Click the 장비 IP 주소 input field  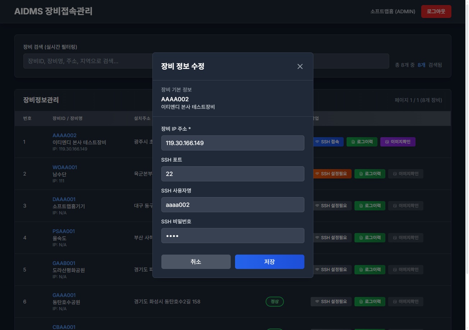233,143
